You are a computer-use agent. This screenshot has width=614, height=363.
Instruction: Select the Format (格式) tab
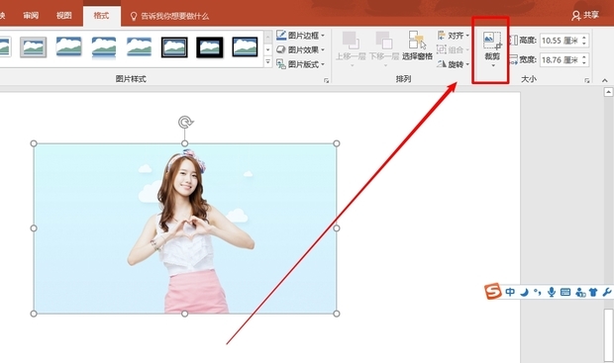(x=101, y=16)
